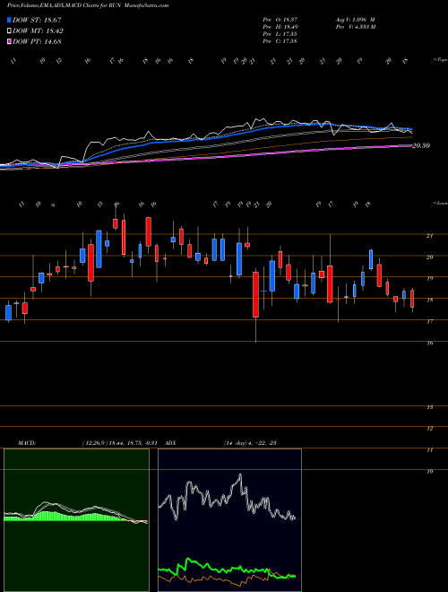Click the DOW MT: 18.42 value
The height and width of the screenshot is (592, 448).
pyautogui.click(x=39, y=31)
